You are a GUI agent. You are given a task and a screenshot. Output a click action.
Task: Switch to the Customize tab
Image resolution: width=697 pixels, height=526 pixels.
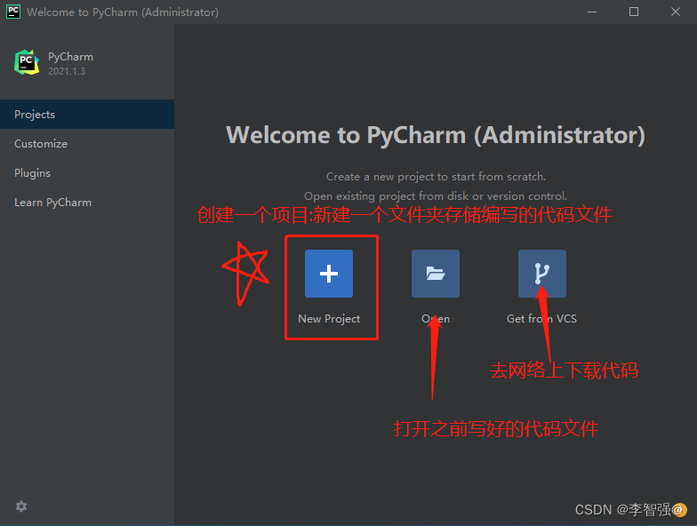[87, 144]
